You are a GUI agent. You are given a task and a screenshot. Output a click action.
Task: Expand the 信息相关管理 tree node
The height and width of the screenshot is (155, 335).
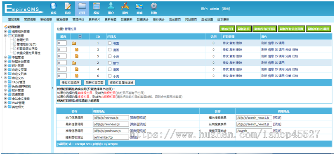pyautogui.click(x=5, y=32)
